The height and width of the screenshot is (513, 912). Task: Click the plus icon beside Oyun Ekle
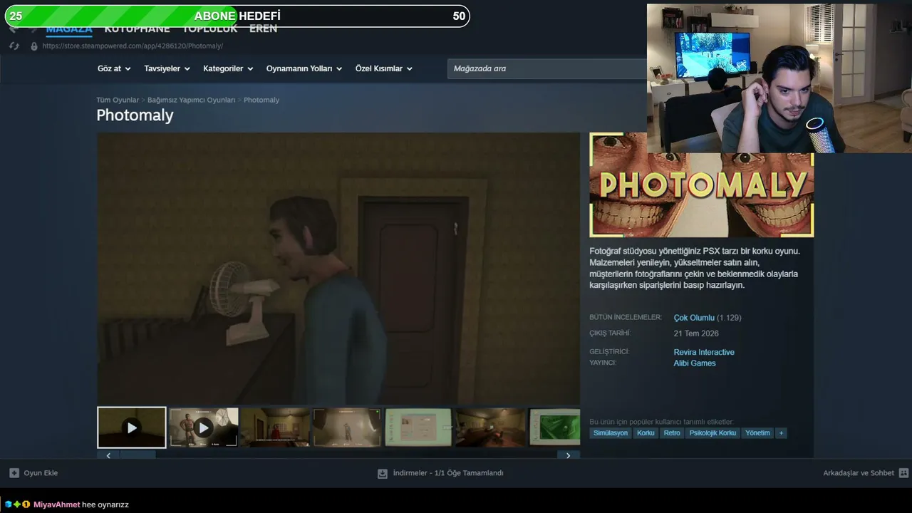click(14, 472)
